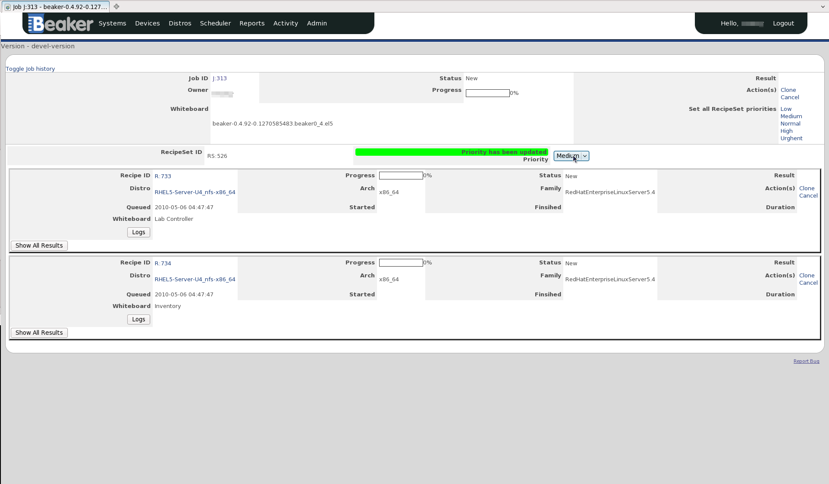
Task: Clone recipe R:733
Action: (x=807, y=189)
